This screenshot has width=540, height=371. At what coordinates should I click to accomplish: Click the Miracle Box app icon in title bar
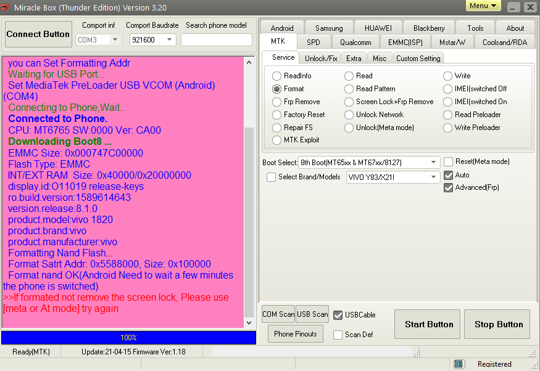tap(5, 7)
